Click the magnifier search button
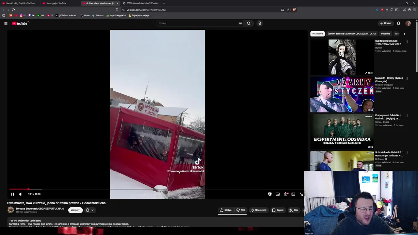418x235 pixels. 249,23
